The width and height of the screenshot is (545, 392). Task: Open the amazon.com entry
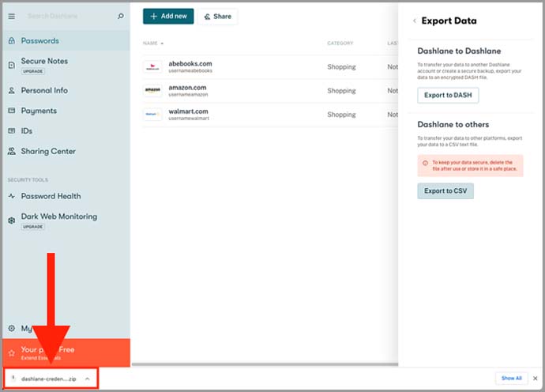[269, 90]
